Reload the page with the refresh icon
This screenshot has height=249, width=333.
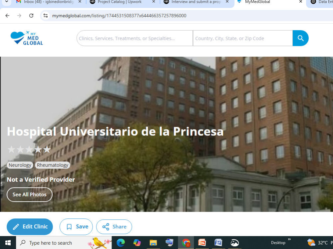(x=31, y=16)
